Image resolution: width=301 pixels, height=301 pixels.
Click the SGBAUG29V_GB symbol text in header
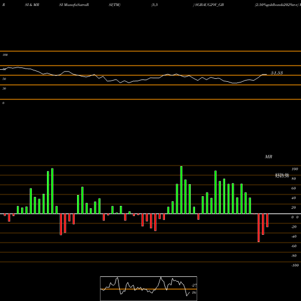[x=209, y=5]
